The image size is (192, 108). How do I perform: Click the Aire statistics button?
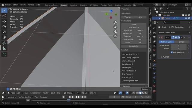tap(140, 17)
